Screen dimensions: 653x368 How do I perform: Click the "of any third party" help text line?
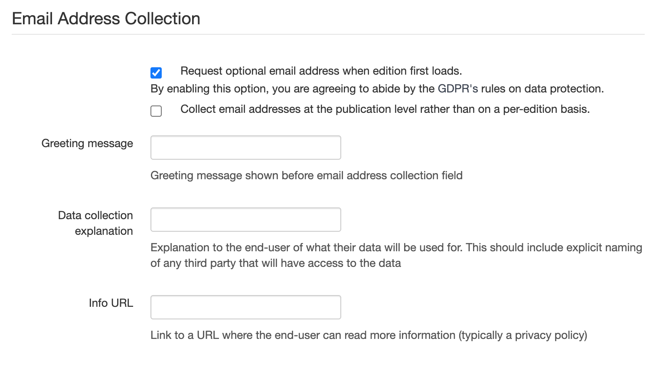pos(275,263)
